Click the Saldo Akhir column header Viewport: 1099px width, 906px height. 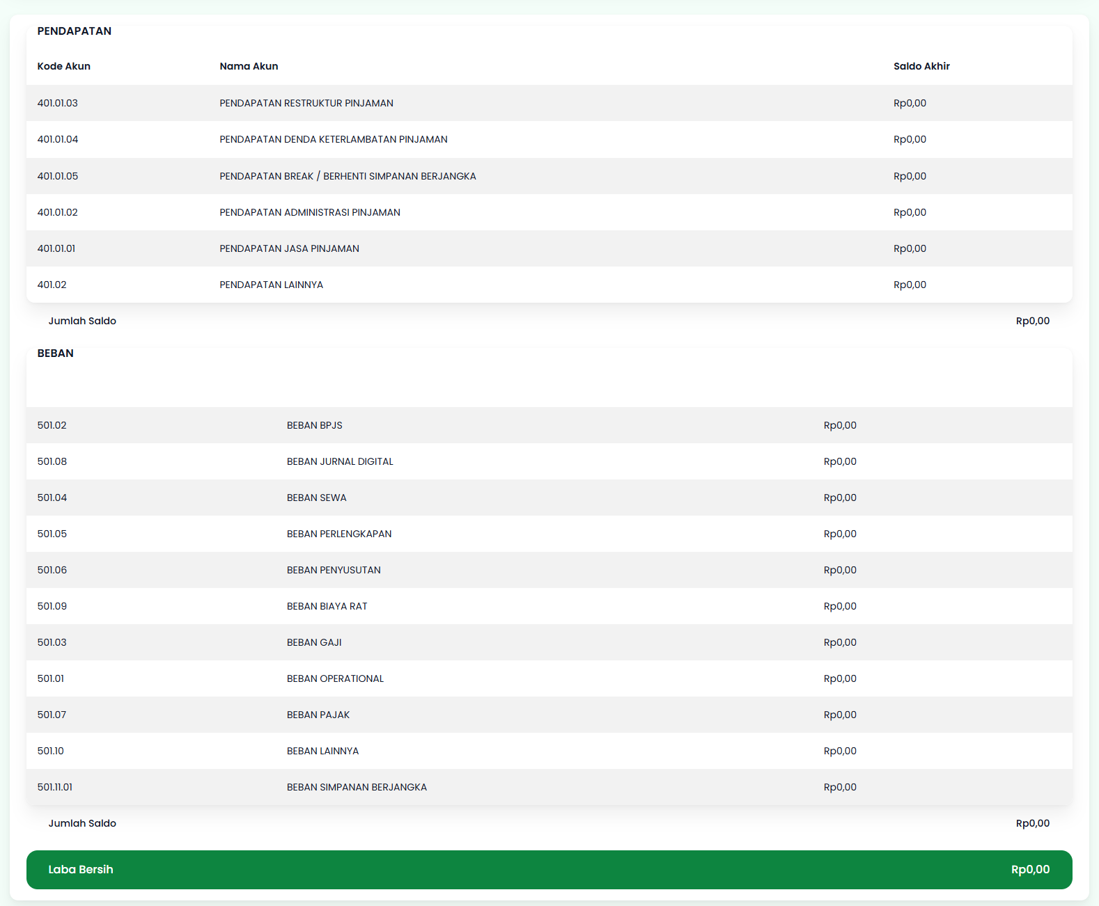[x=921, y=66]
